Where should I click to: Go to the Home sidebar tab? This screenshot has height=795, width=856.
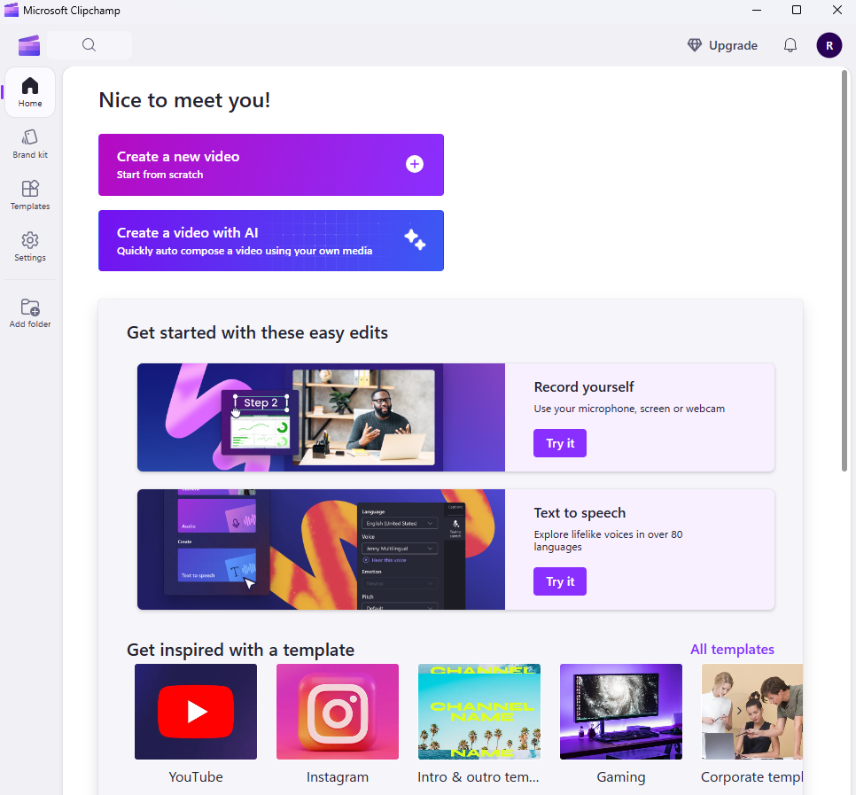(30, 92)
